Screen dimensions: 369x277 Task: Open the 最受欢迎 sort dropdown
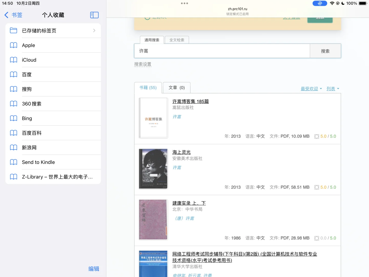311,89
